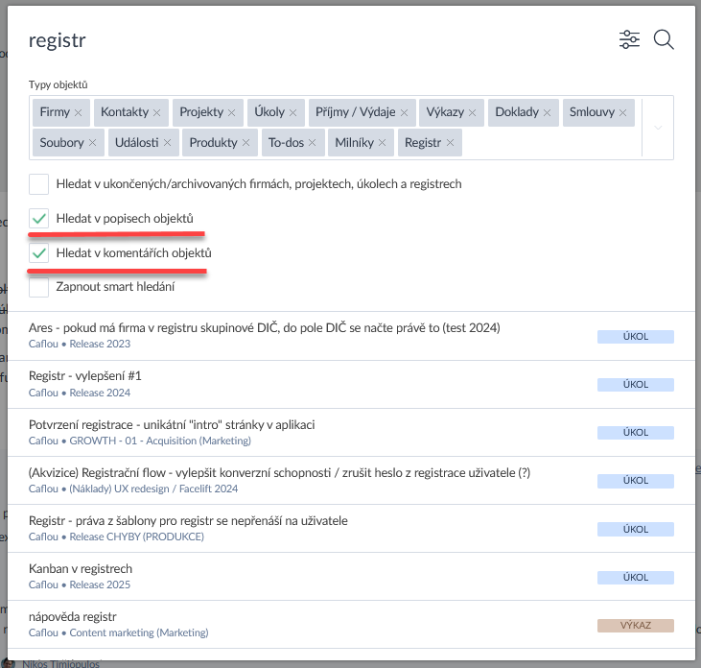This screenshot has height=668, width=701.
Task: Uncheck Hledat v popisech objektů
Action: (x=38, y=219)
